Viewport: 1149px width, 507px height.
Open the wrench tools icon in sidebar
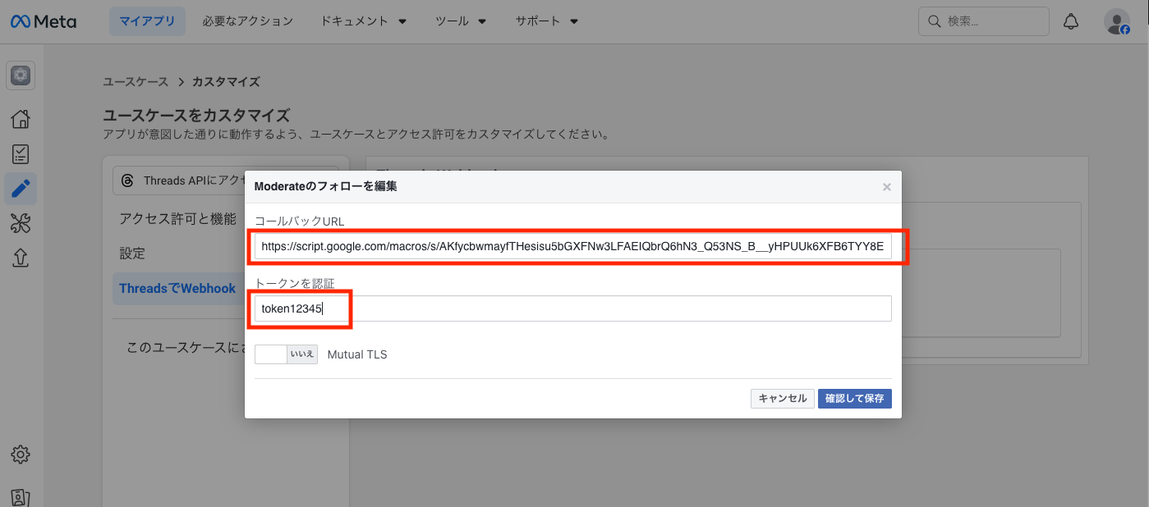point(20,222)
